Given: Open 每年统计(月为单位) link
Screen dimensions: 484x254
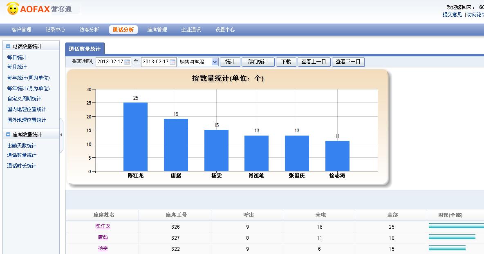Looking at the screenshot, I should (28, 89).
